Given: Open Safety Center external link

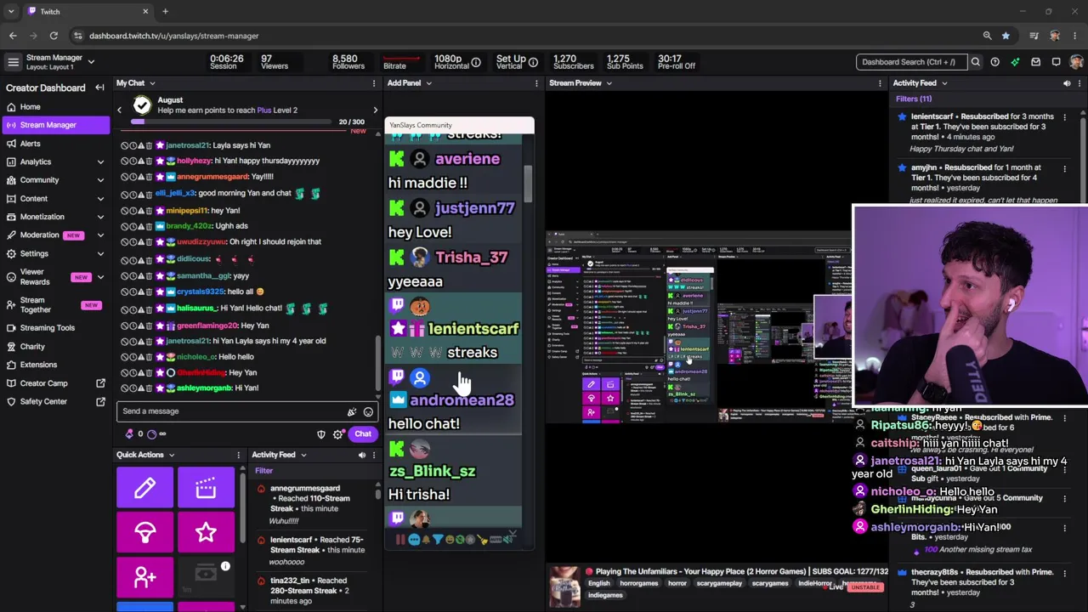Looking at the screenshot, I should pos(55,402).
